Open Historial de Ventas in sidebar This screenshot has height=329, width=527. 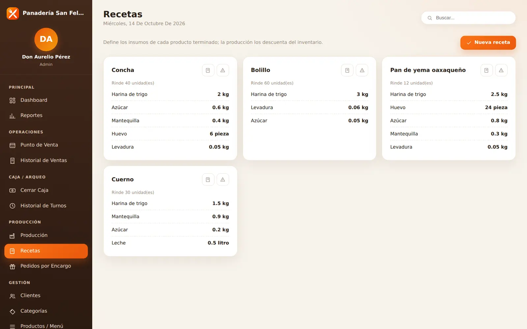tap(46, 161)
